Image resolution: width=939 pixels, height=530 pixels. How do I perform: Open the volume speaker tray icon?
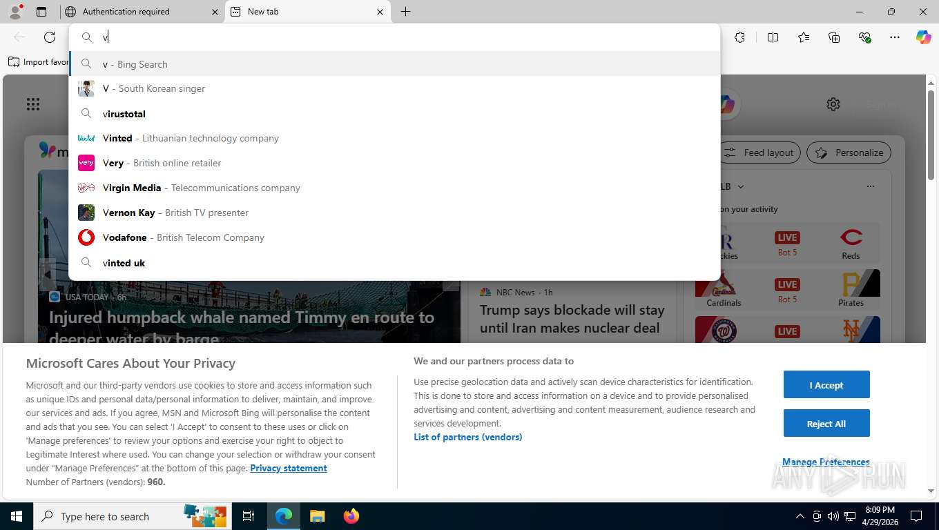coord(833,516)
